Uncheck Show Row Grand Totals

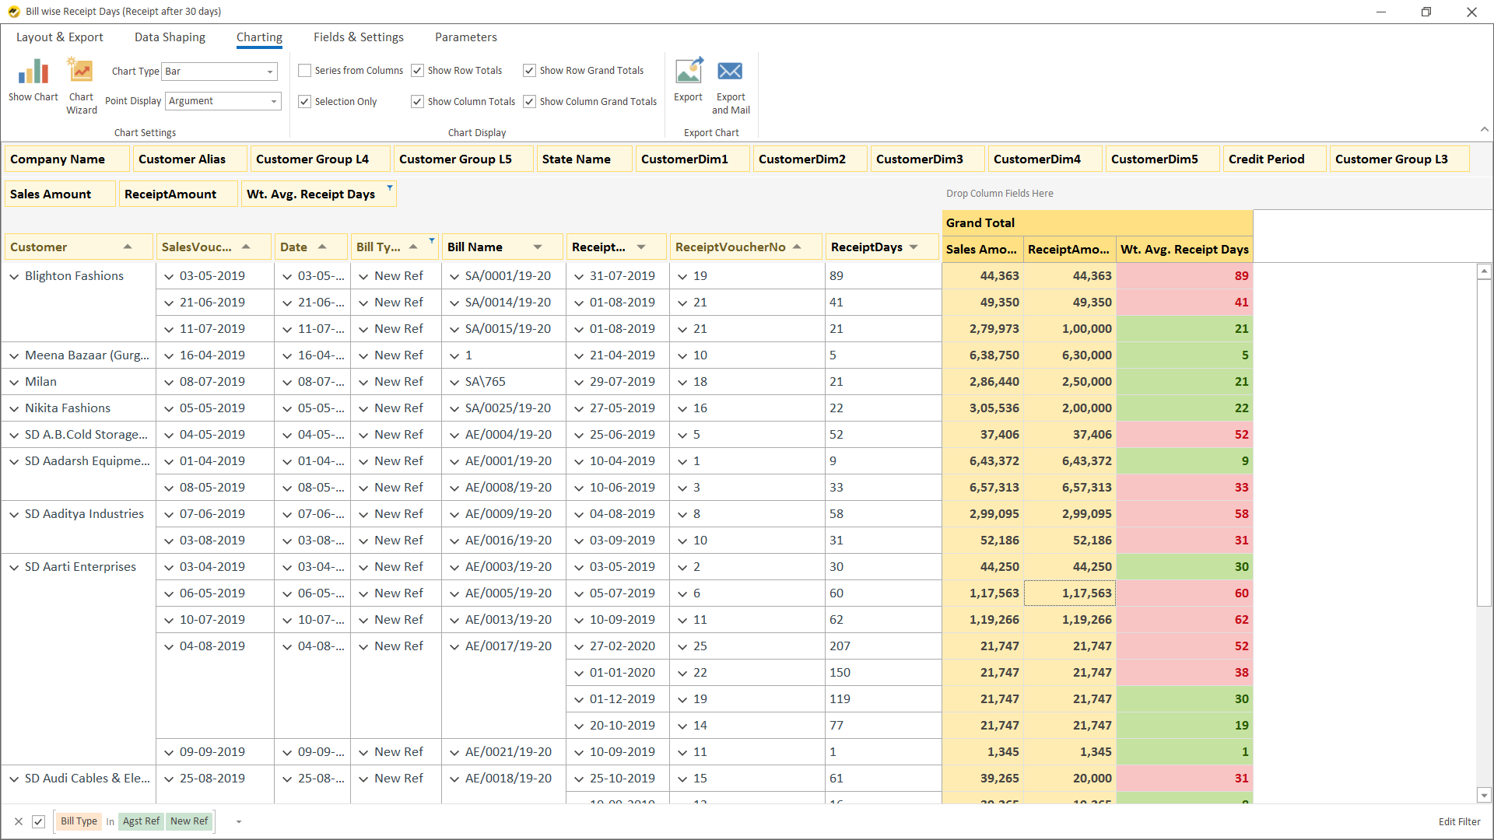[x=529, y=71]
